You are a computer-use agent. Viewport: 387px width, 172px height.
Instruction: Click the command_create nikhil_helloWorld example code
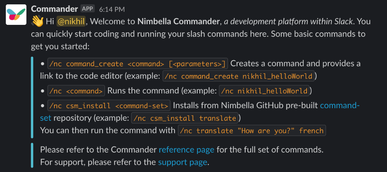239,76
